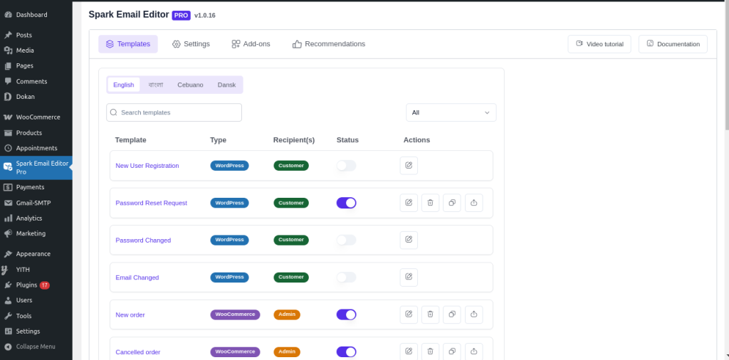The width and height of the screenshot is (729, 360).
Task: Duplicate the Password Reset Request template
Action: (x=452, y=203)
